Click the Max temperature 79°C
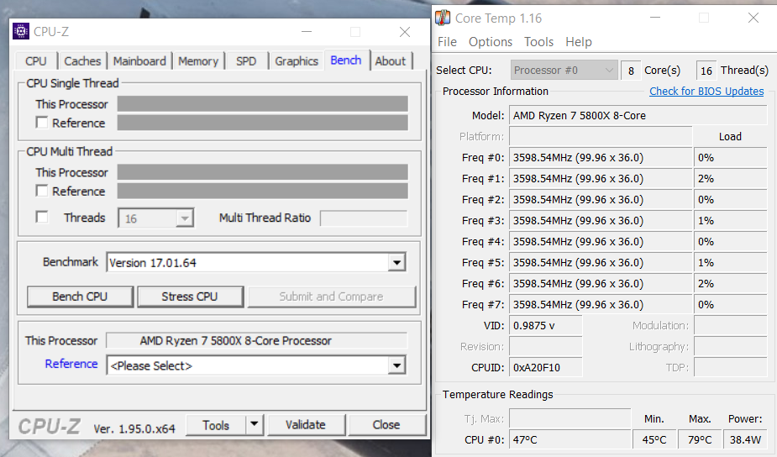Viewport: 777px width, 457px height. [700, 439]
